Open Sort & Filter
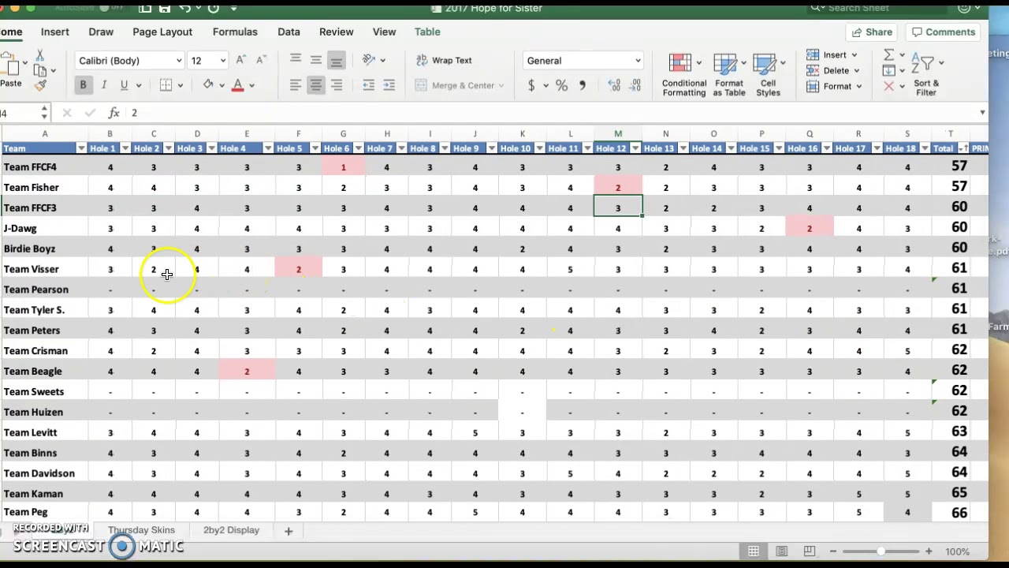The width and height of the screenshot is (1009, 568). tap(926, 75)
